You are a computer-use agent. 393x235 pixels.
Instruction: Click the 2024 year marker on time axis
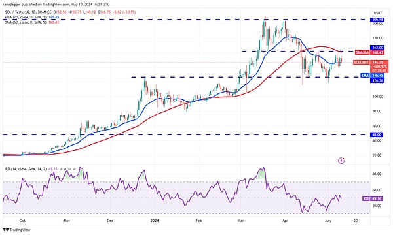pos(155,221)
